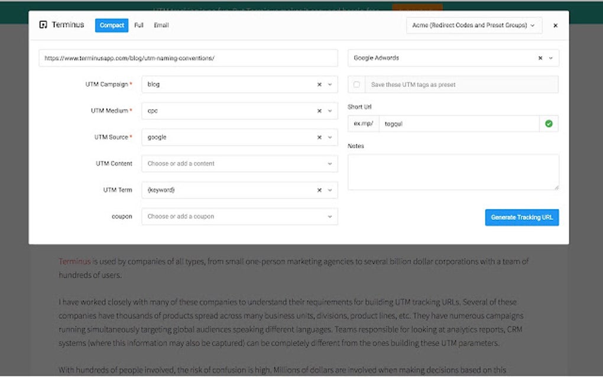Screen dimensions: 603x377
Task: Remove the "Google Adwords" preset selection
Action: pyautogui.click(x=540, y=58)
